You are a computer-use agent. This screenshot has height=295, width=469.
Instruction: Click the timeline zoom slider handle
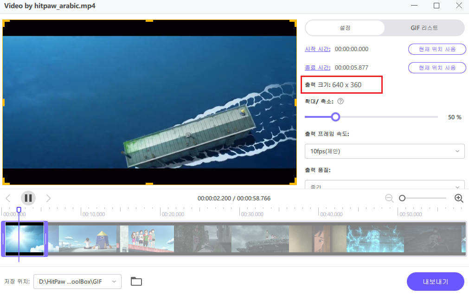tap(402, 198)
